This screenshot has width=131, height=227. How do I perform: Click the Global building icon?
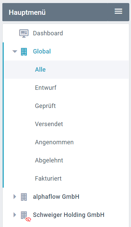tap(24, 52)
